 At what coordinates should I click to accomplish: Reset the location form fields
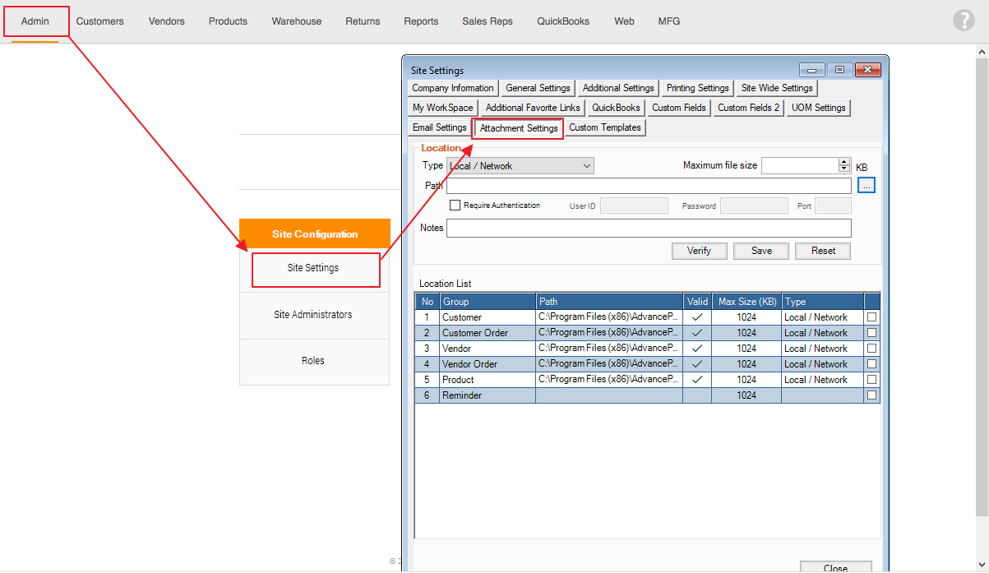tap(823, 251)
